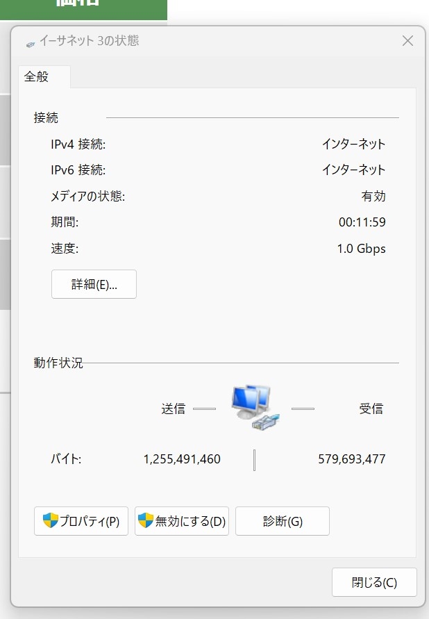
Task: Click the duration value 00:11:59
Action: click(x=362, y=222)
